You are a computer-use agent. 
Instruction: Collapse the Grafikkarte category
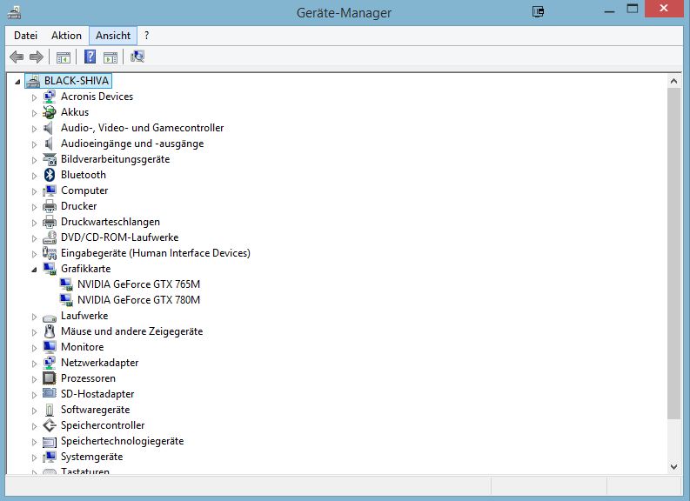point(34,270)
